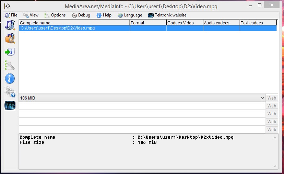Image resolution: width=284 pixels, height=174 pixels.
Task: Click Web button beside 106 MiB dropdown
Action: [272, 98]
